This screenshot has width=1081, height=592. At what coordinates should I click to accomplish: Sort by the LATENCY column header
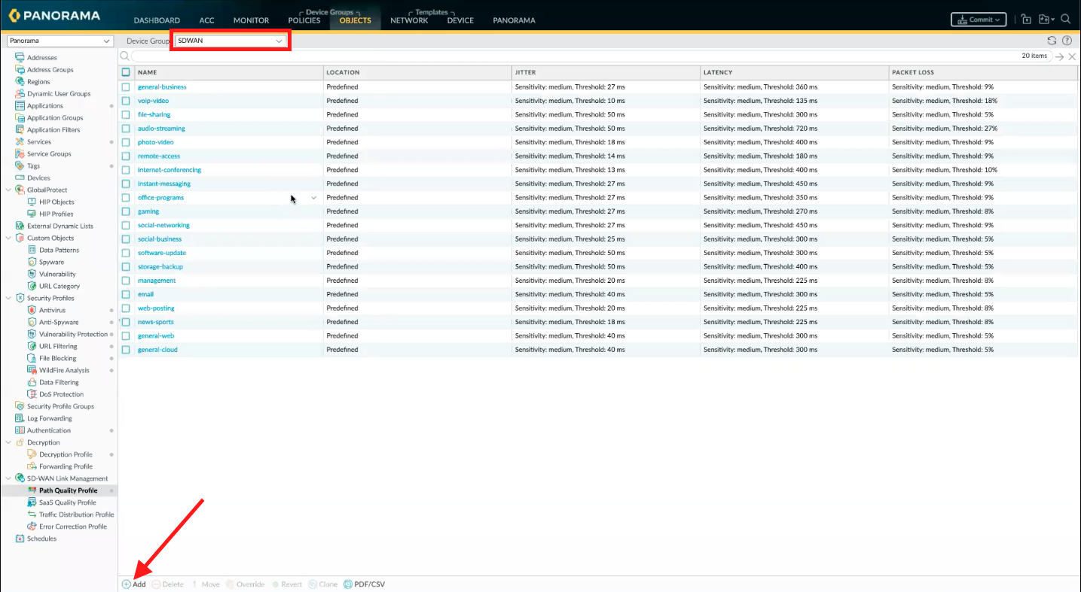pos(717,72)
